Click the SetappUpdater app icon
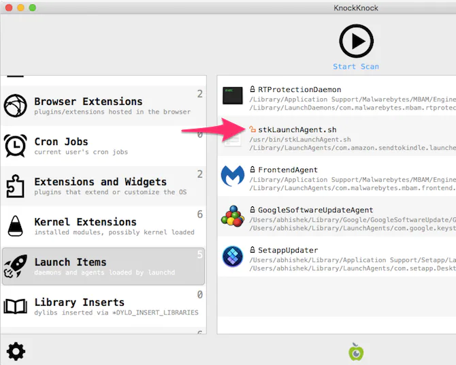Image resolution: width=456 pixels, height=365 pixels. pos(233,256)
